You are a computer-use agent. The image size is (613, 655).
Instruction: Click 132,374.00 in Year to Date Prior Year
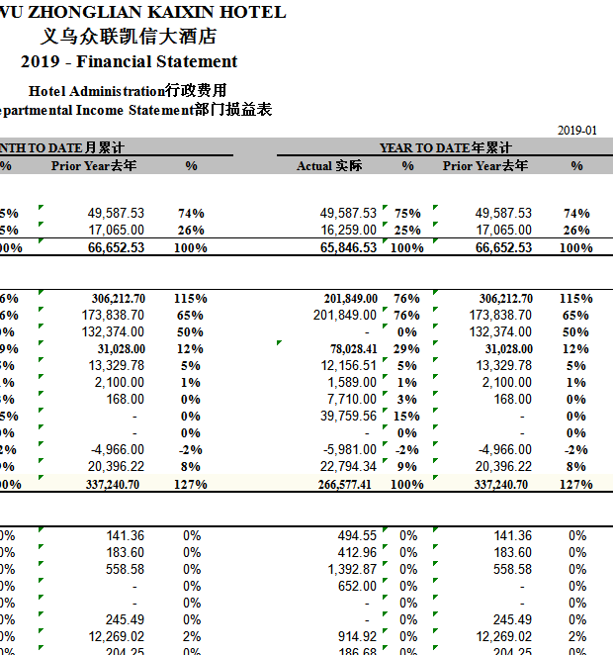pyautogui.click(x=500, y=332)
